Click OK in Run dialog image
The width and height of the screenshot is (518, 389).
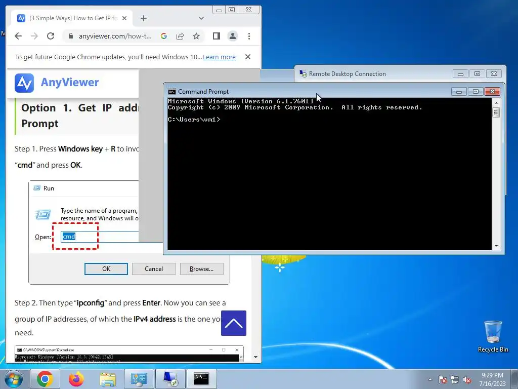tap(106, 269)
